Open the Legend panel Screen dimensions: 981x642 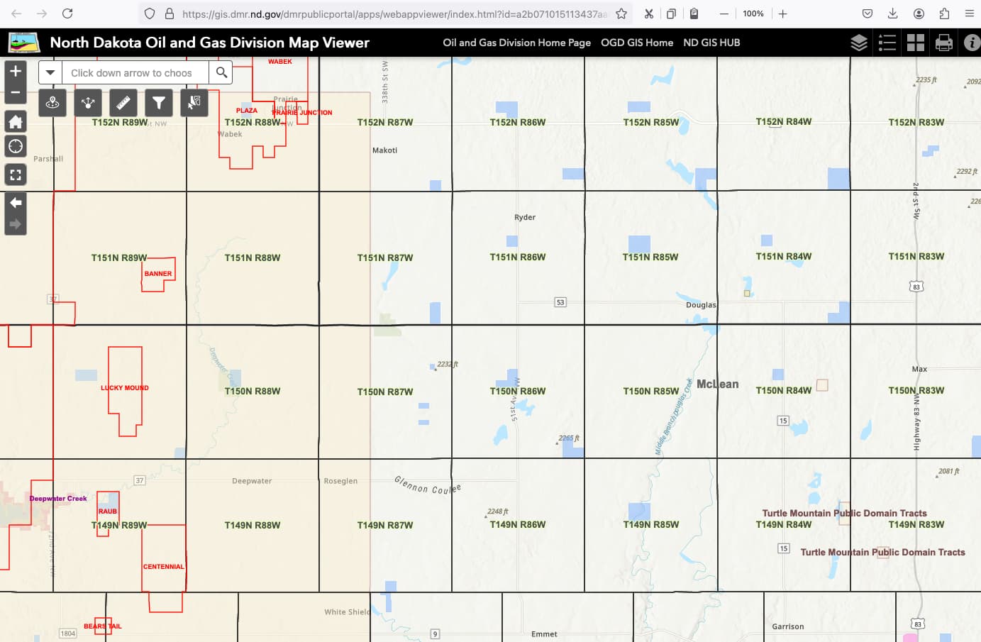tap(887, 43)
